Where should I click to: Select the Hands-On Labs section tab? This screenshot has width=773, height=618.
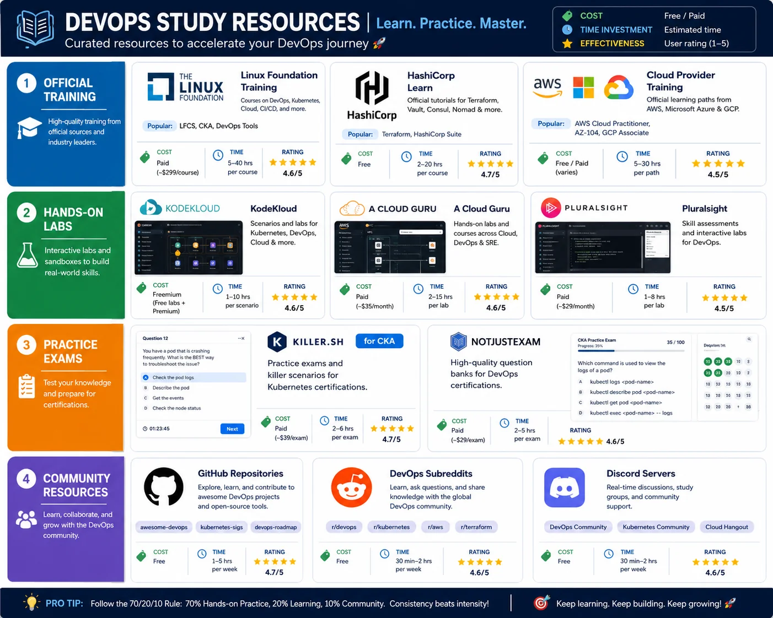pos(66,255)
